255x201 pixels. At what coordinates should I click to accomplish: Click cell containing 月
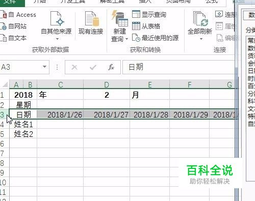click(x=150, y=95)
